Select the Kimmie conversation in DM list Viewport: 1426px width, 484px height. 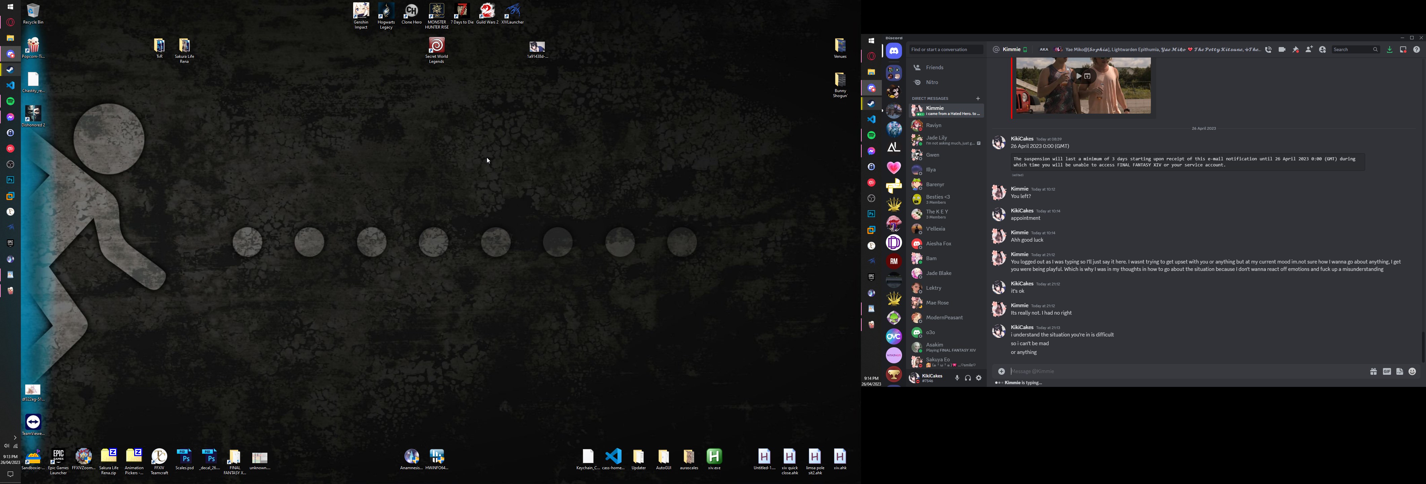click(945, 111)
